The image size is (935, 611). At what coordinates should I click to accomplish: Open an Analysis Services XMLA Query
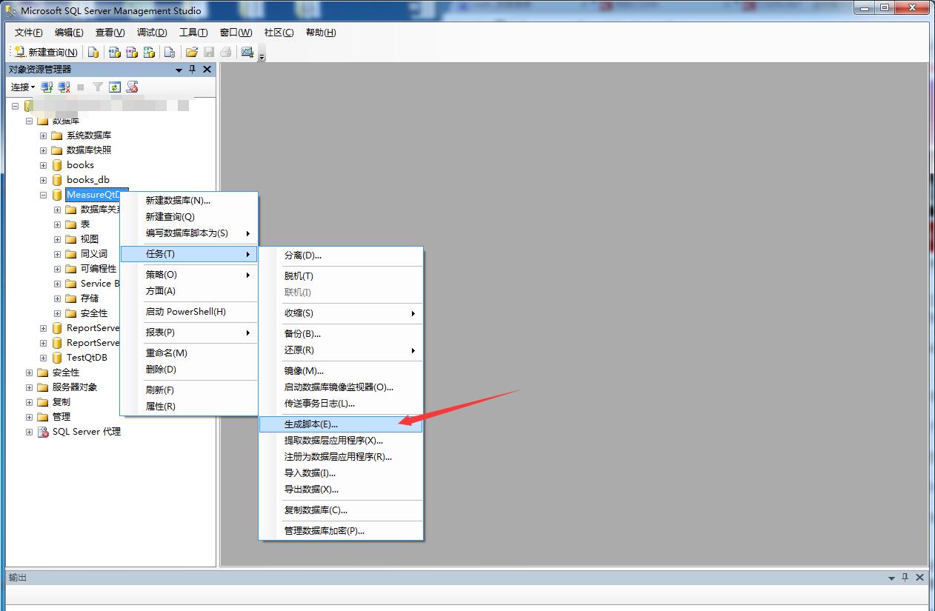pyautogui.click(x=150, y=52)
